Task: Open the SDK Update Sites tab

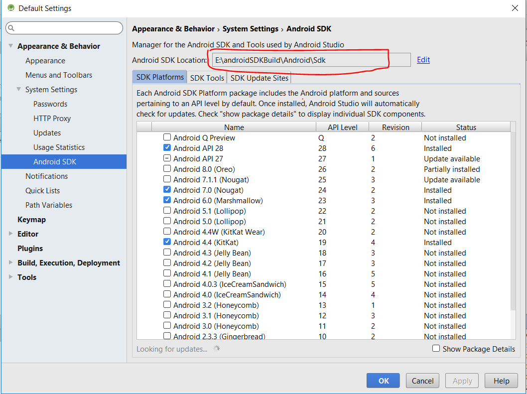Action: click(x=259, y=78)
